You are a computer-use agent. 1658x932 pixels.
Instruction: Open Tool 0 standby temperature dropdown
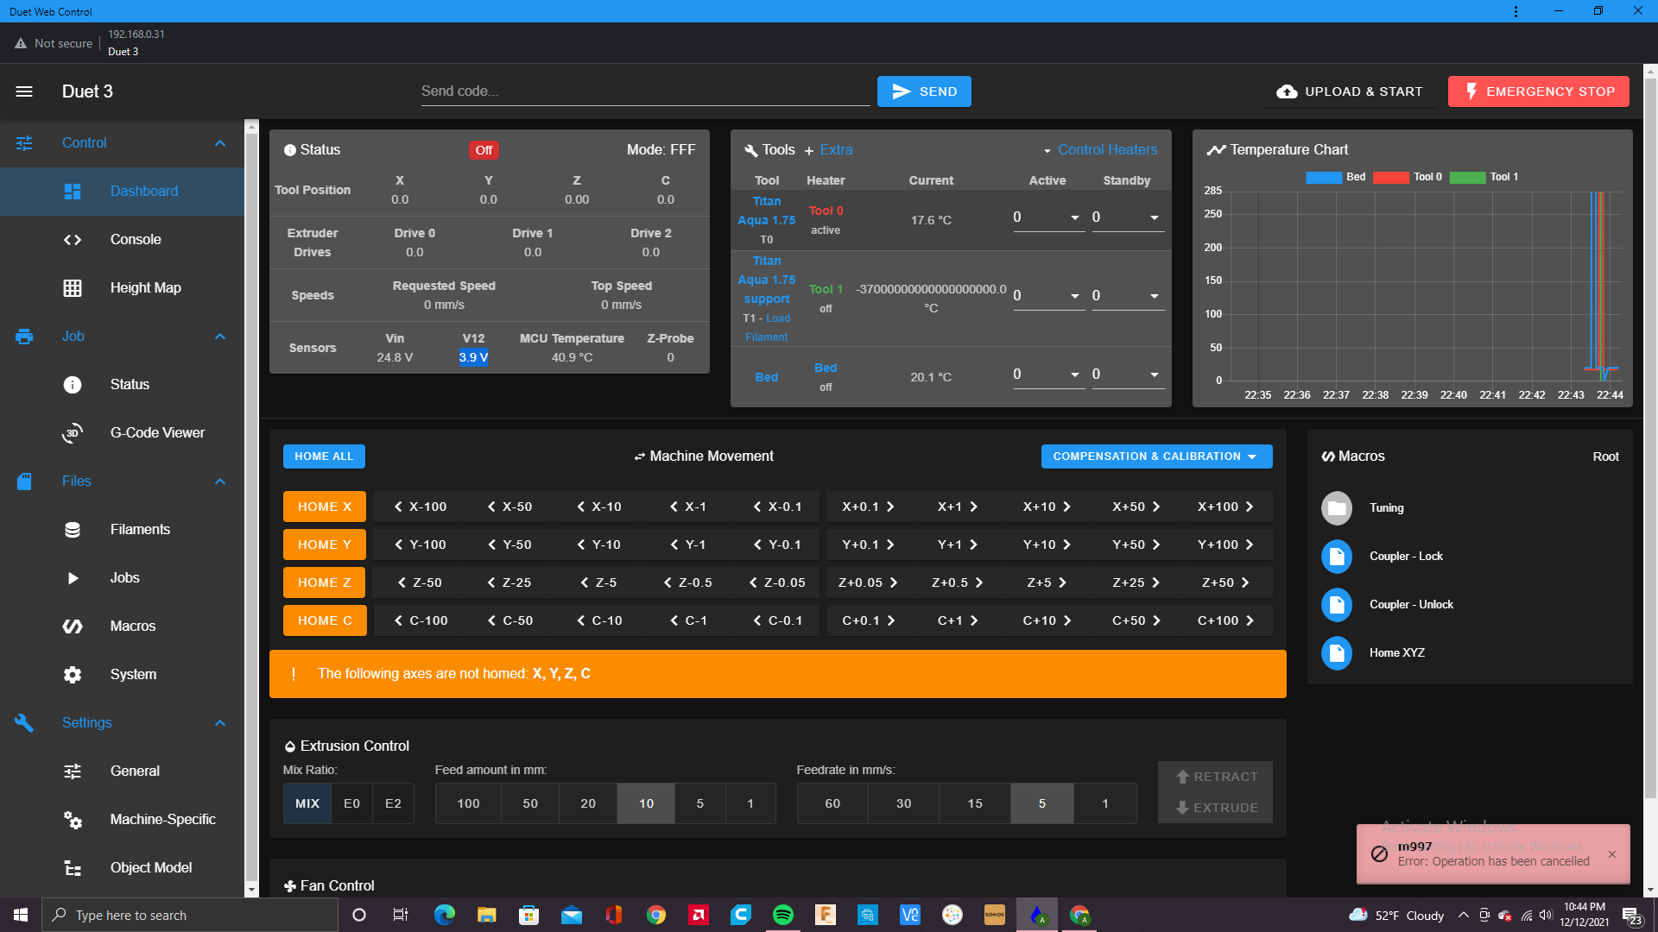pyautogui.click(x=1155, y=217)
